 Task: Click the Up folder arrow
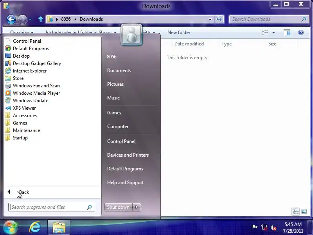(x=41, y=19)
